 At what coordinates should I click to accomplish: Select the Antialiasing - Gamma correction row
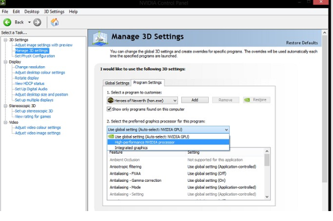coord(186,181)
